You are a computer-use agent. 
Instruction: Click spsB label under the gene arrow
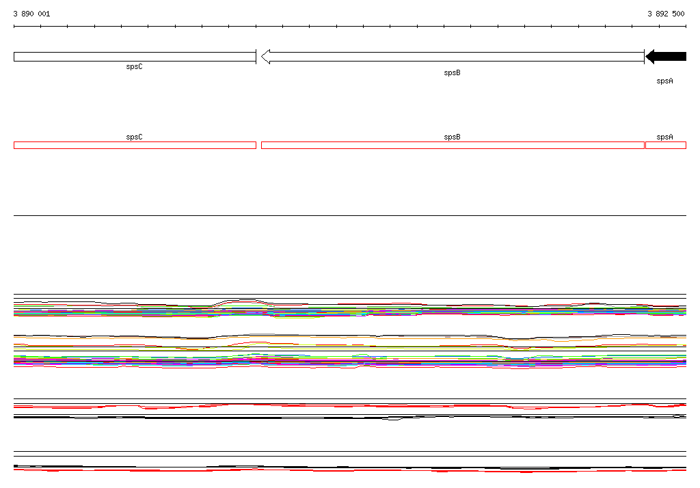(x=453, y=72)
